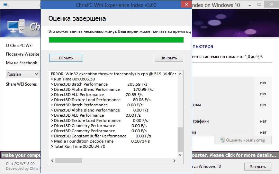The height and width of the screenshot is (174, 279).
Task: Click the log's vertical scroll down arrow
Action: pos(180,155)
